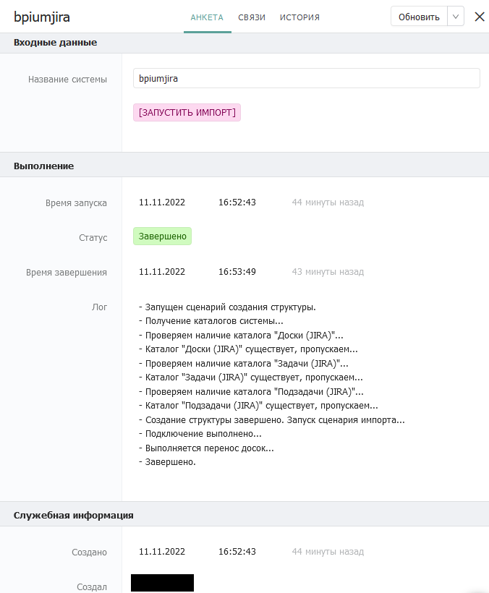Click the Статус field label
This screenshot has width=489, height=593.
point(93,238)
